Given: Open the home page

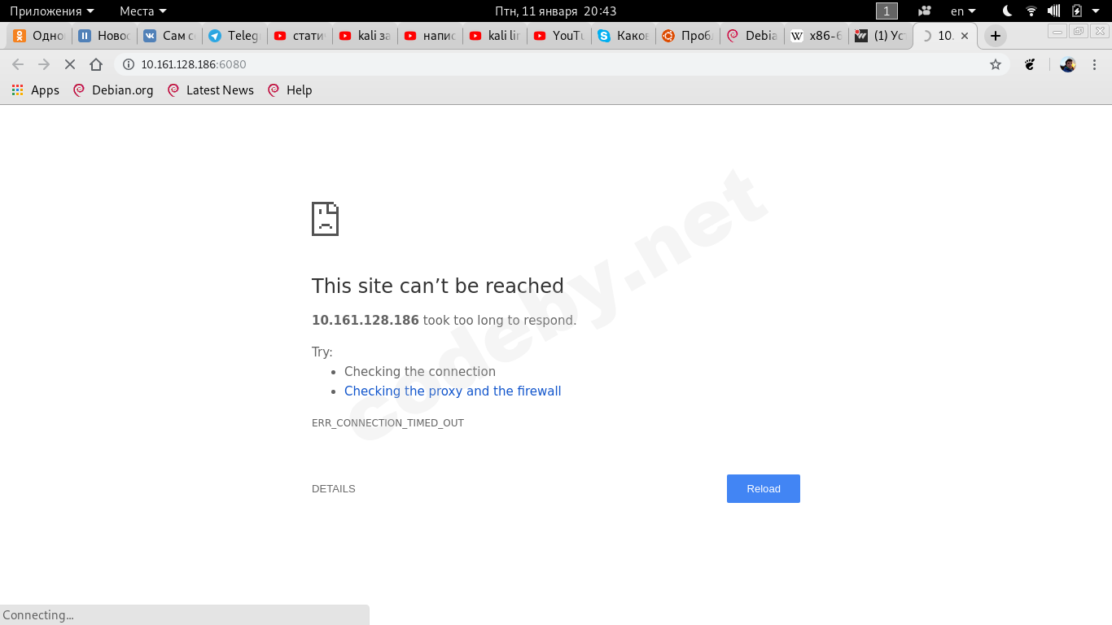Looking at the screenshot, I should pos(96,64).
